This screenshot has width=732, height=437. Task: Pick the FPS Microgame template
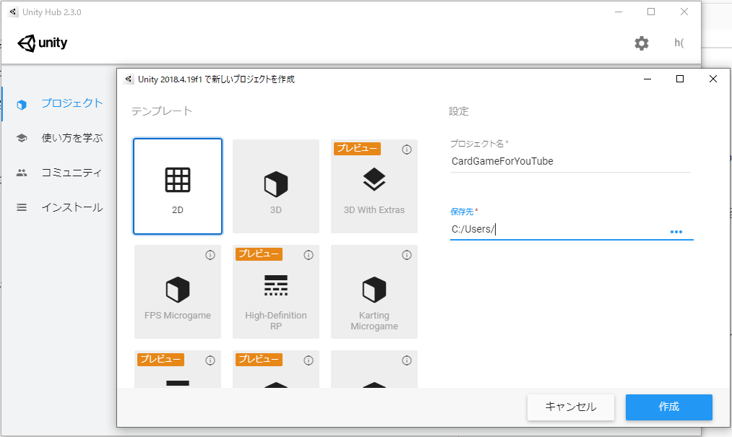(177, 292)
